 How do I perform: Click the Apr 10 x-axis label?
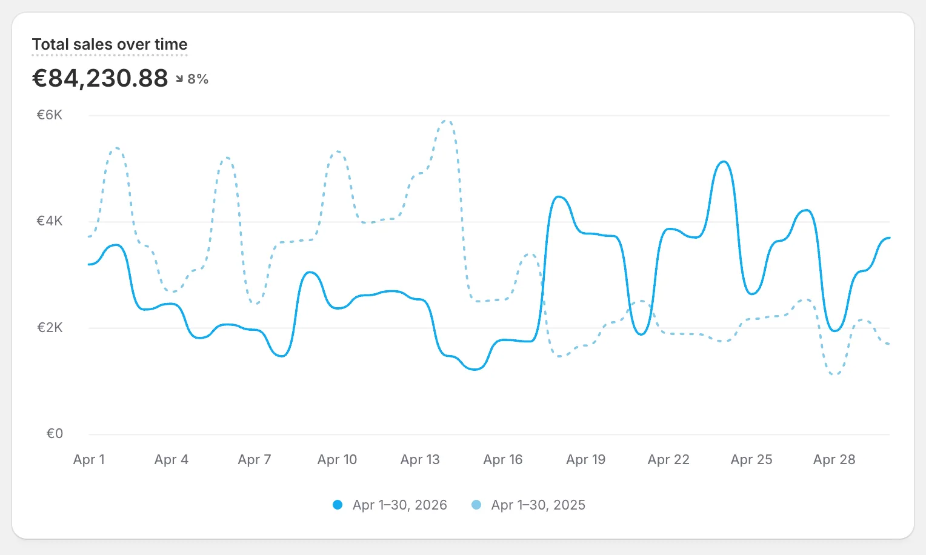338,459
